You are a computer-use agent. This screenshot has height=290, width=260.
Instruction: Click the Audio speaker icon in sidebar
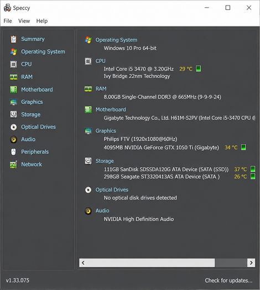[13, 139]
